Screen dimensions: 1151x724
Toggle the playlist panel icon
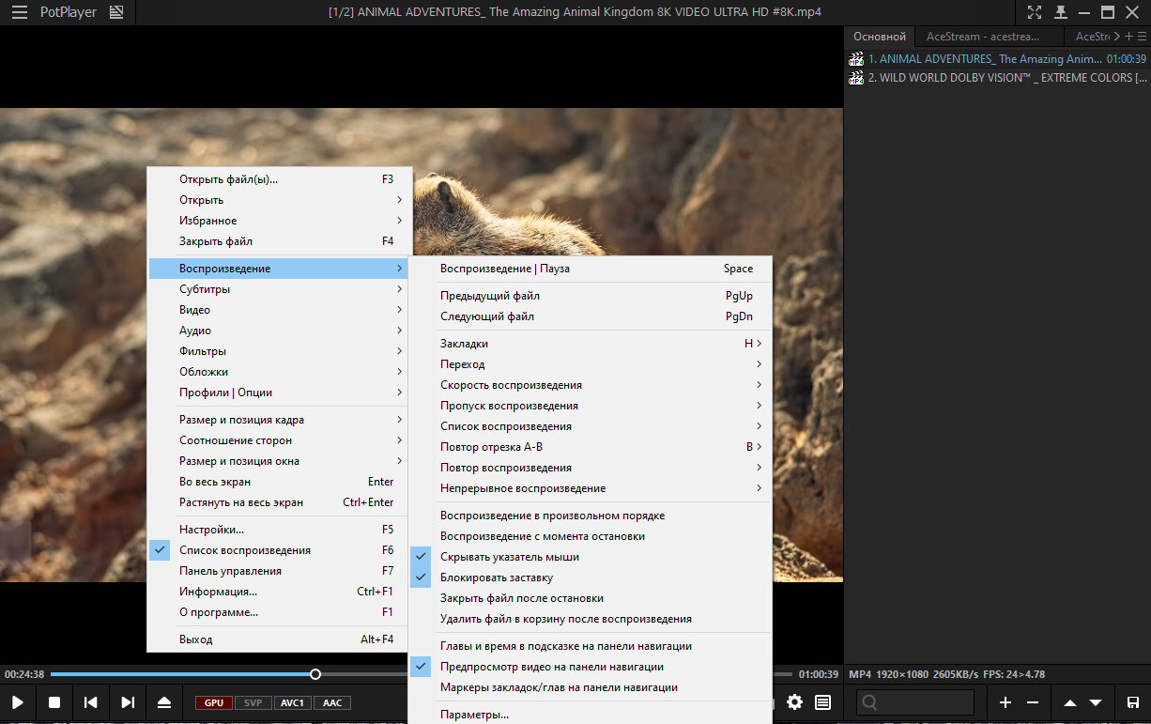[823, 702]
